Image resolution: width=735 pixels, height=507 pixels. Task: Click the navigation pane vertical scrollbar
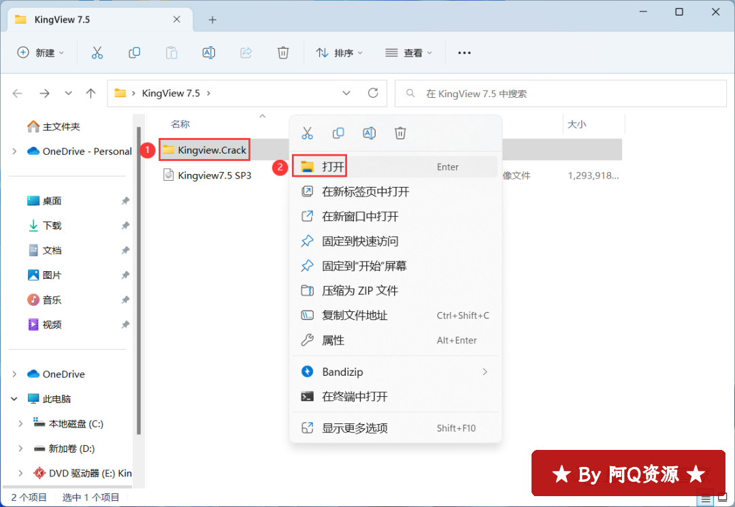tap(138, 281)
